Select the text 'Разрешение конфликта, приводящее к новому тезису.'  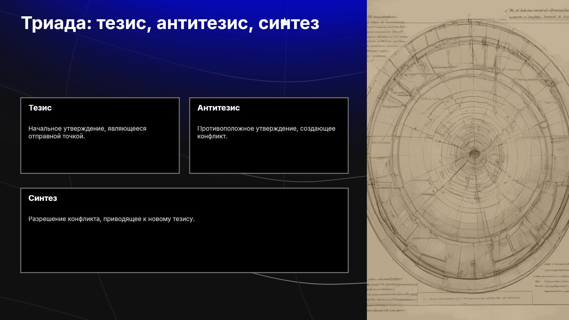[x=111, y=219]
